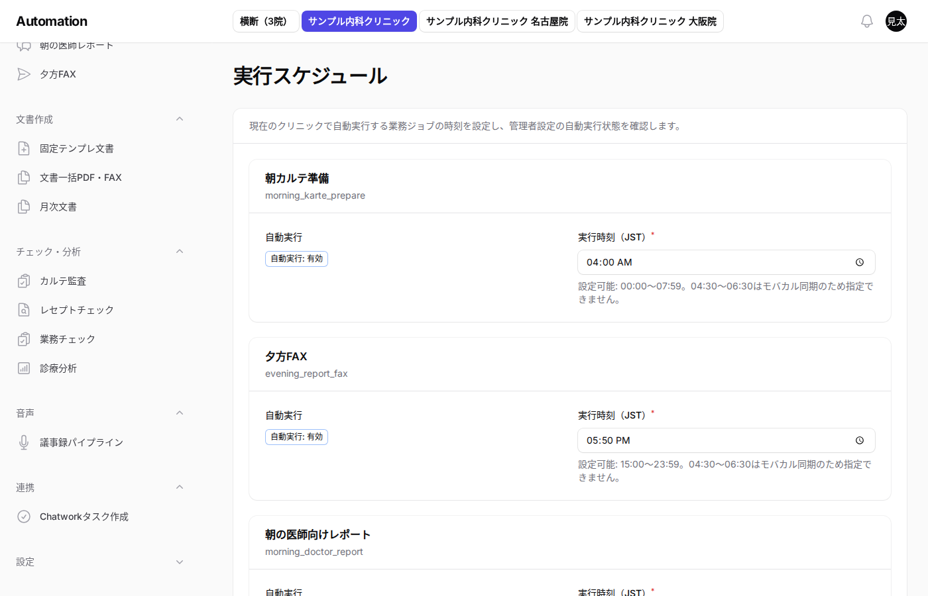Click 朝カルテ準備 card heading

click(297, 178)
